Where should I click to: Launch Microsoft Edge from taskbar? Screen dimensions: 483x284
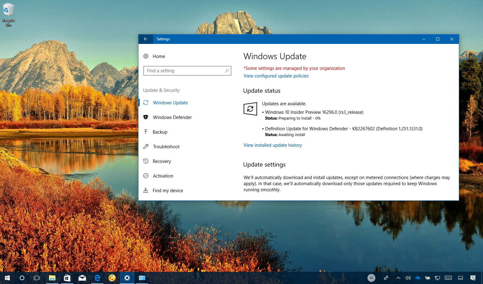pos(97,278)
